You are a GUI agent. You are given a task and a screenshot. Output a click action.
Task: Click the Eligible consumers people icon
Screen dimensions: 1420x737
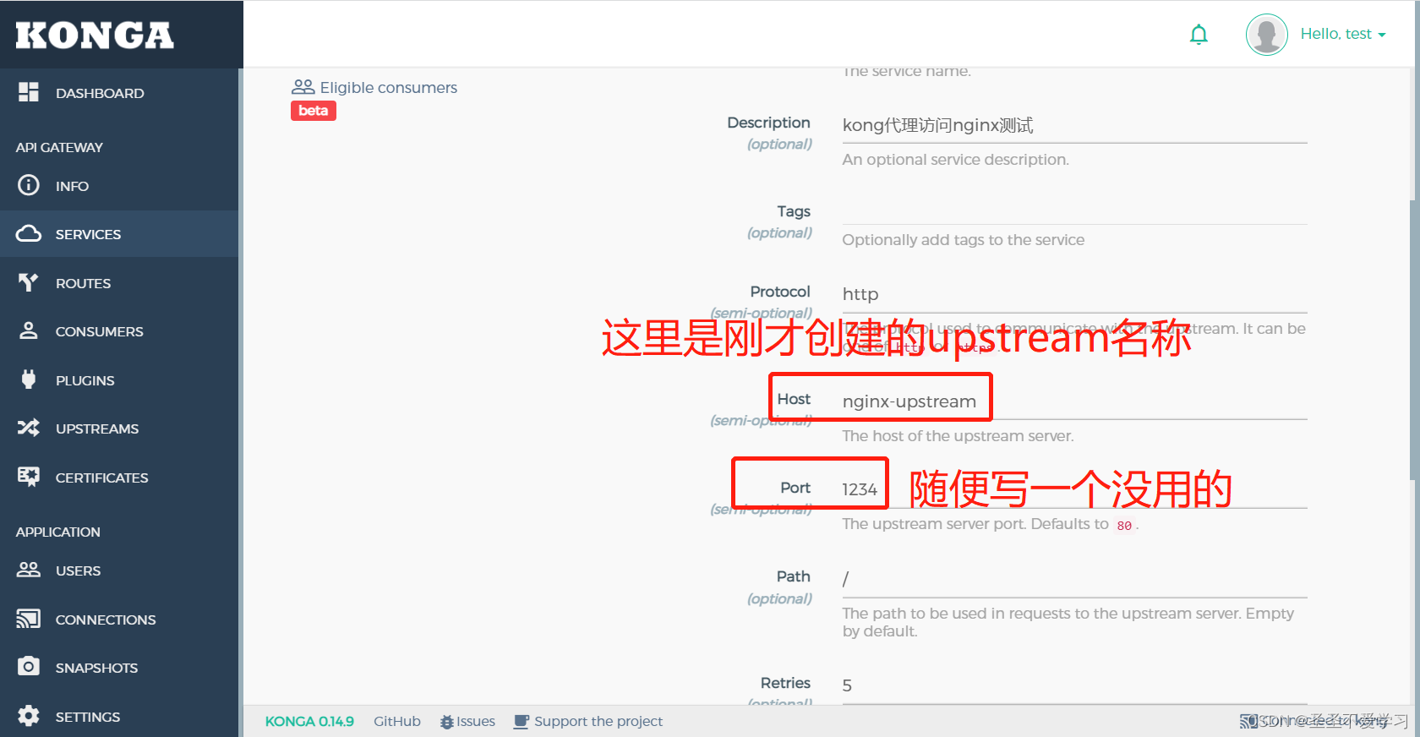[x=303, y=87]
